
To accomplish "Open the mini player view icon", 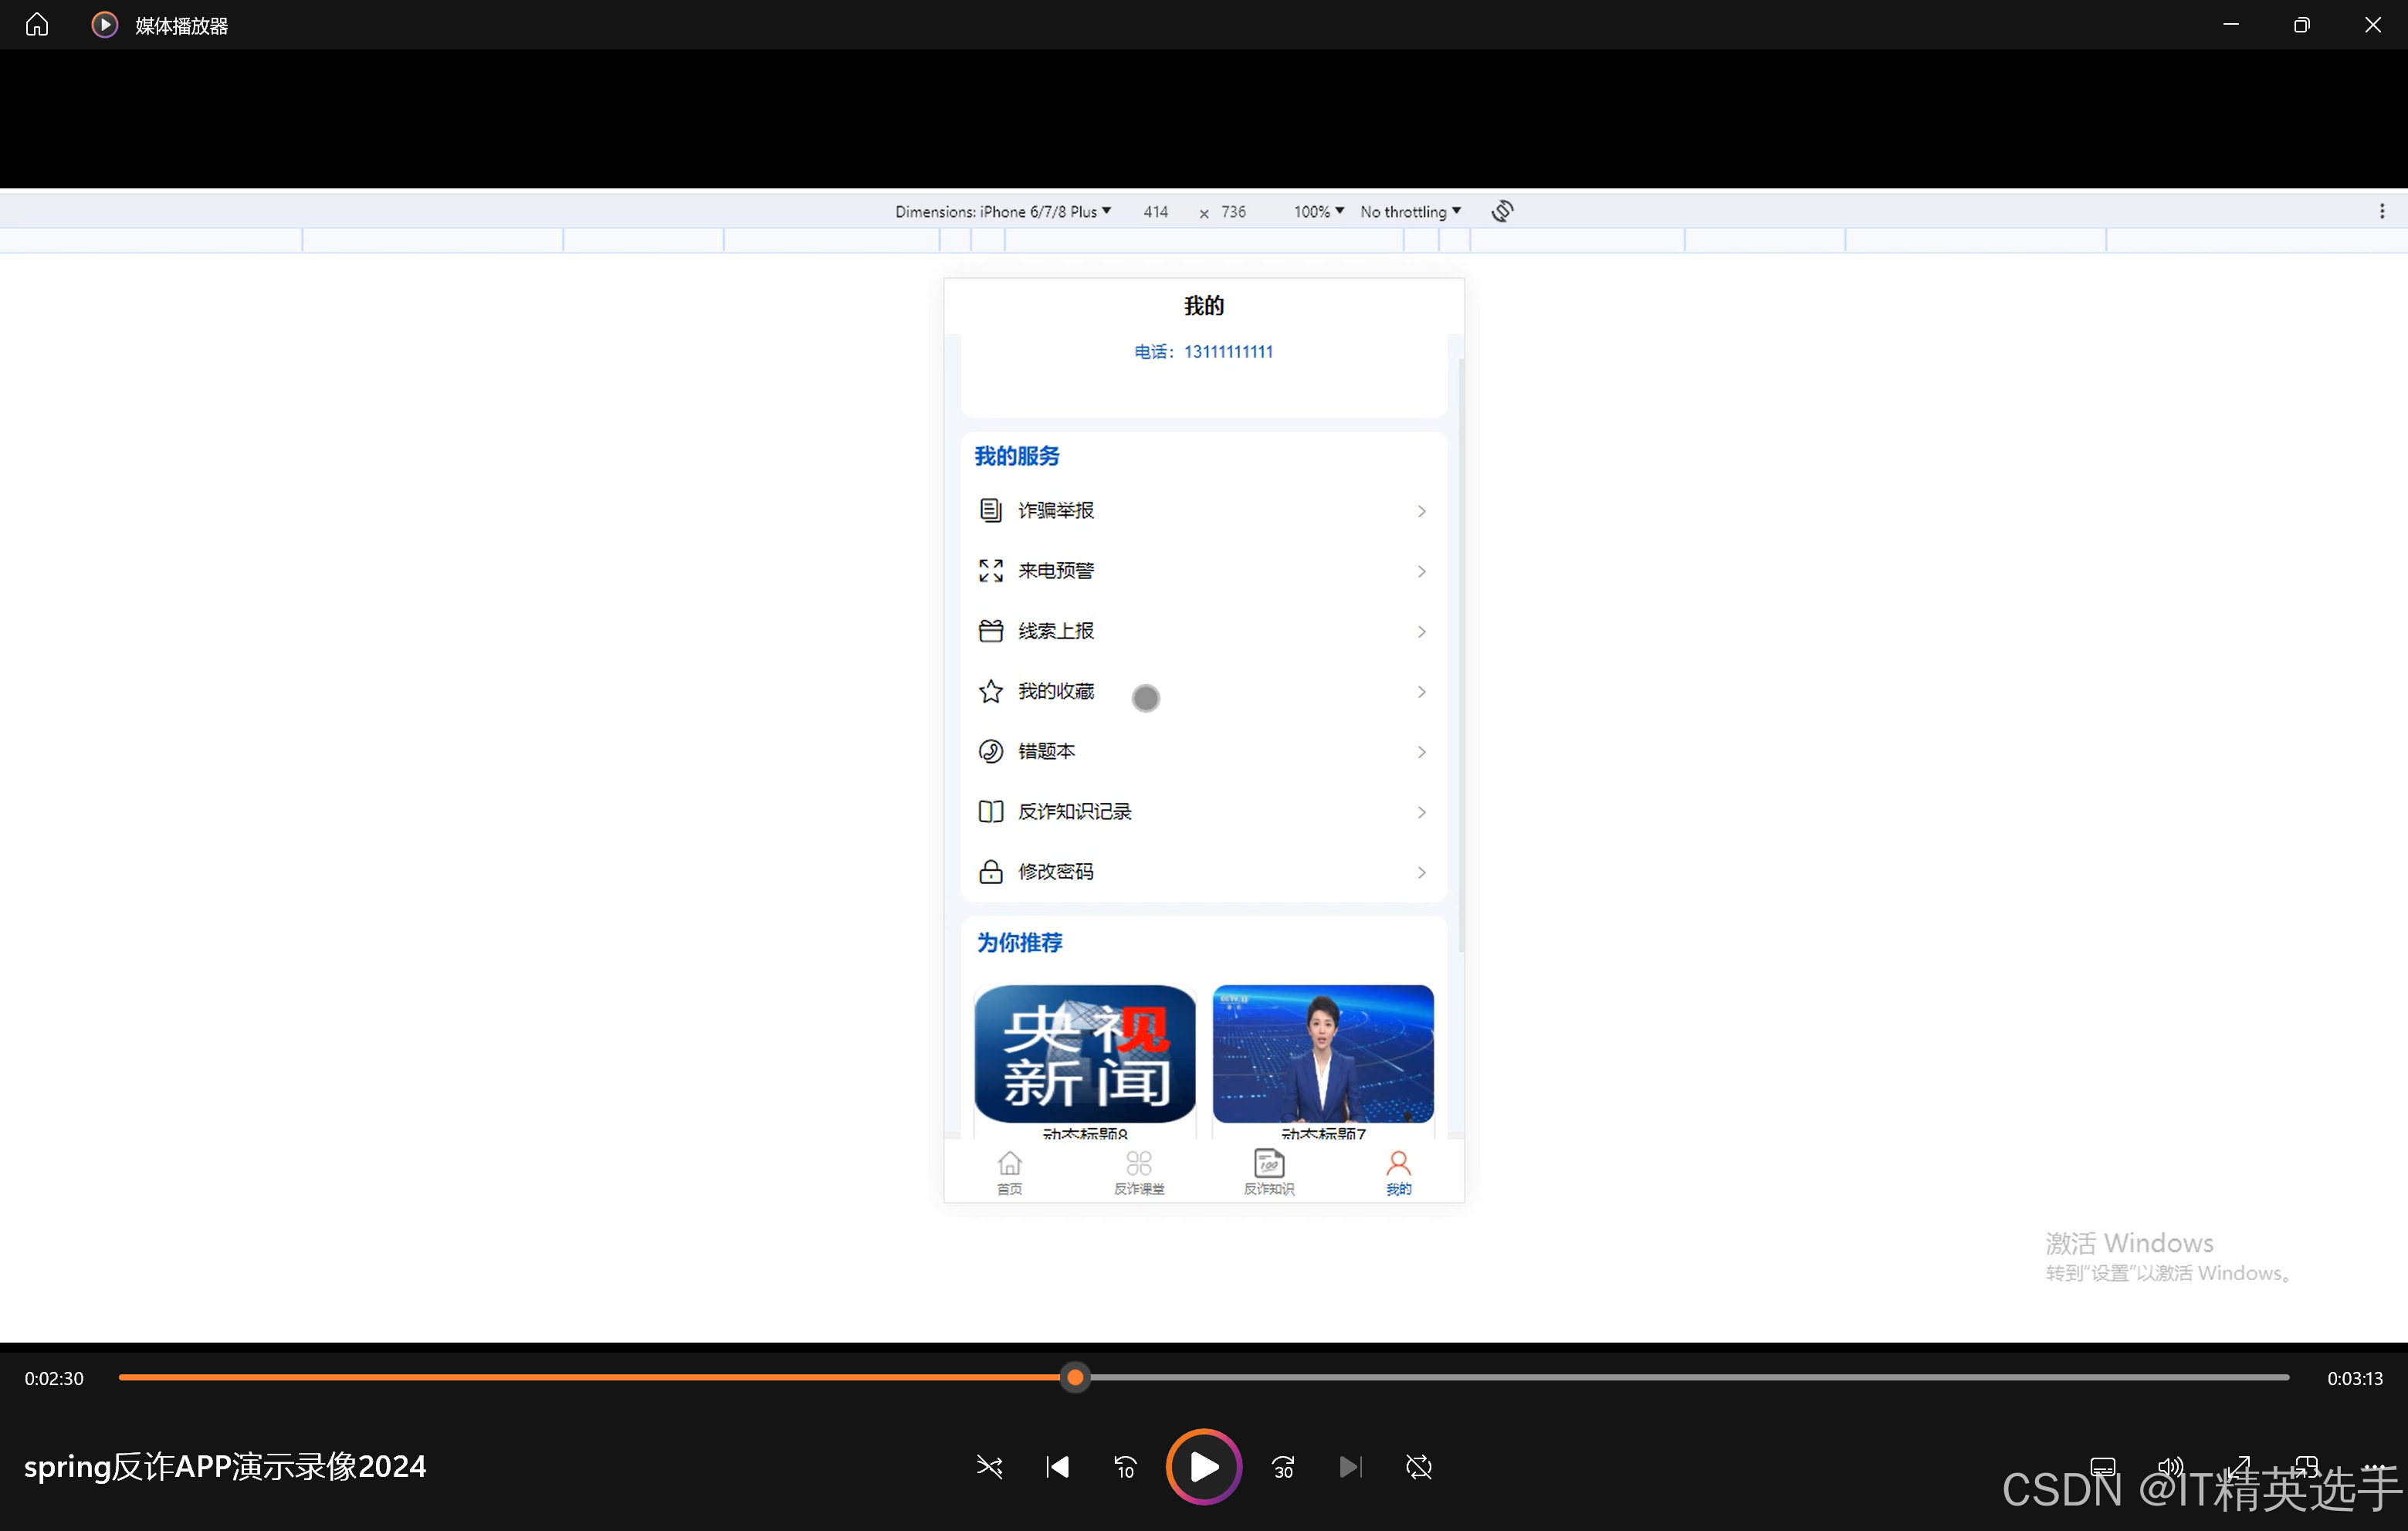I will 2306,1467.
